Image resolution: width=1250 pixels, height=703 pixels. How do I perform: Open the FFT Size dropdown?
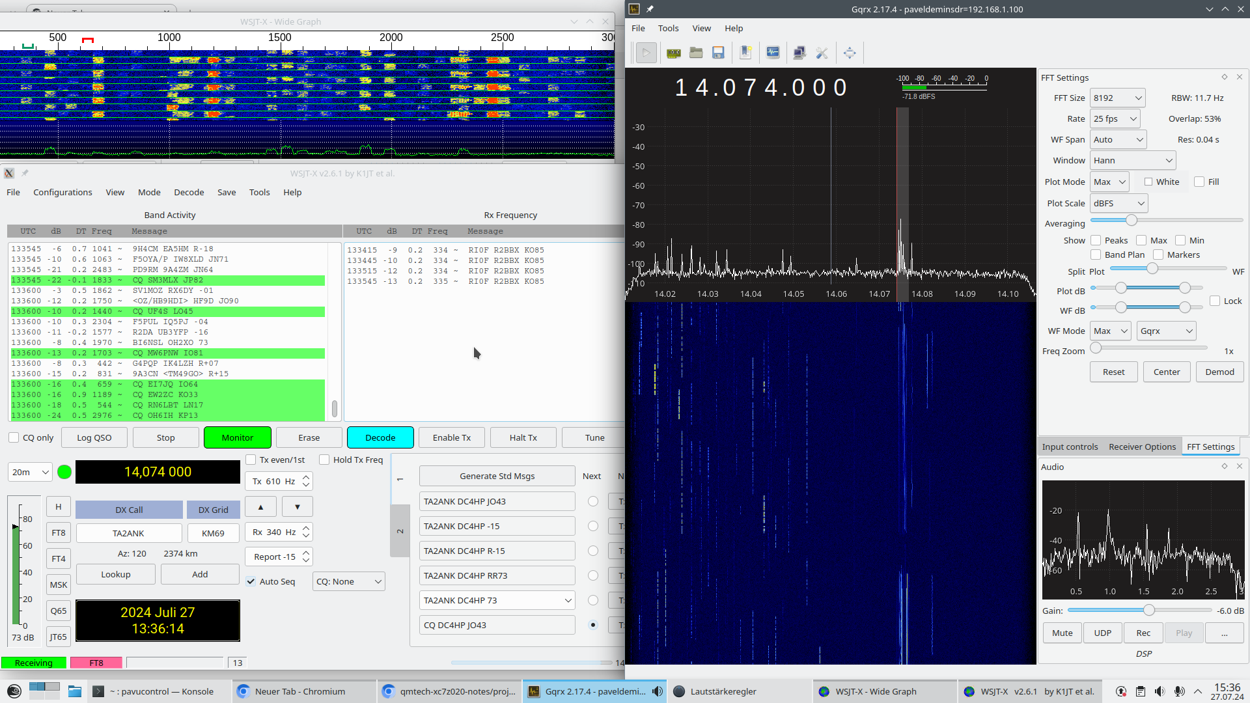pyautogui.click(x=1117, y=98)
